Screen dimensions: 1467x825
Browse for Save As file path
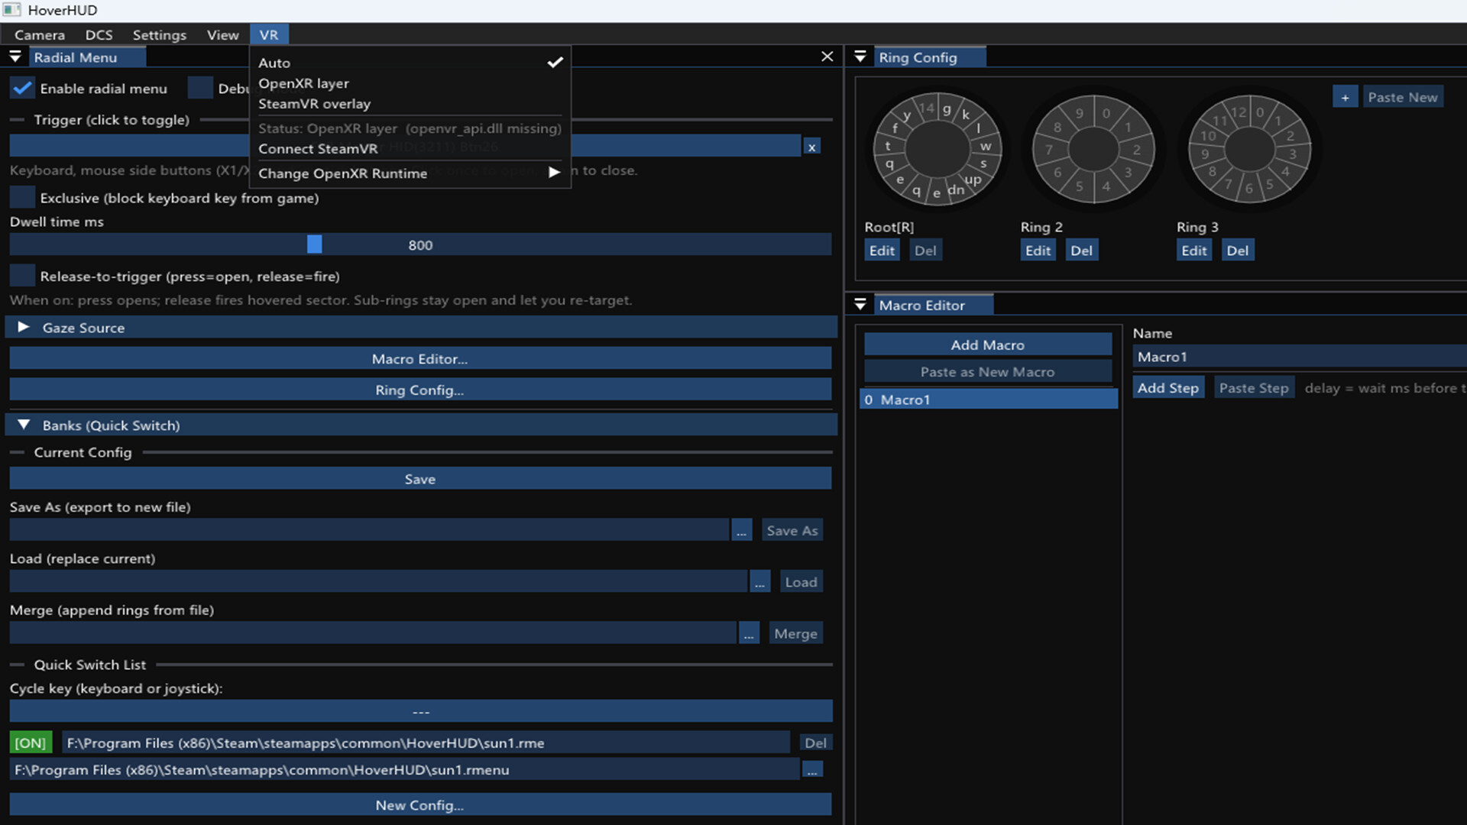(x=742, y=530)
